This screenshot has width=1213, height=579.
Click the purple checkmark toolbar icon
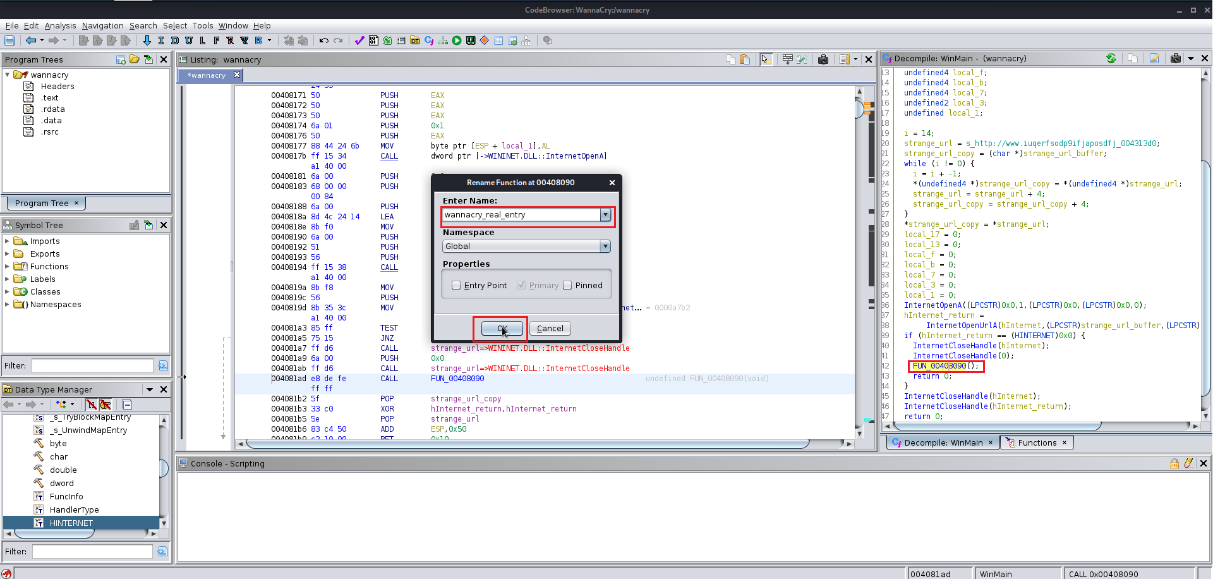pos(359,40)
